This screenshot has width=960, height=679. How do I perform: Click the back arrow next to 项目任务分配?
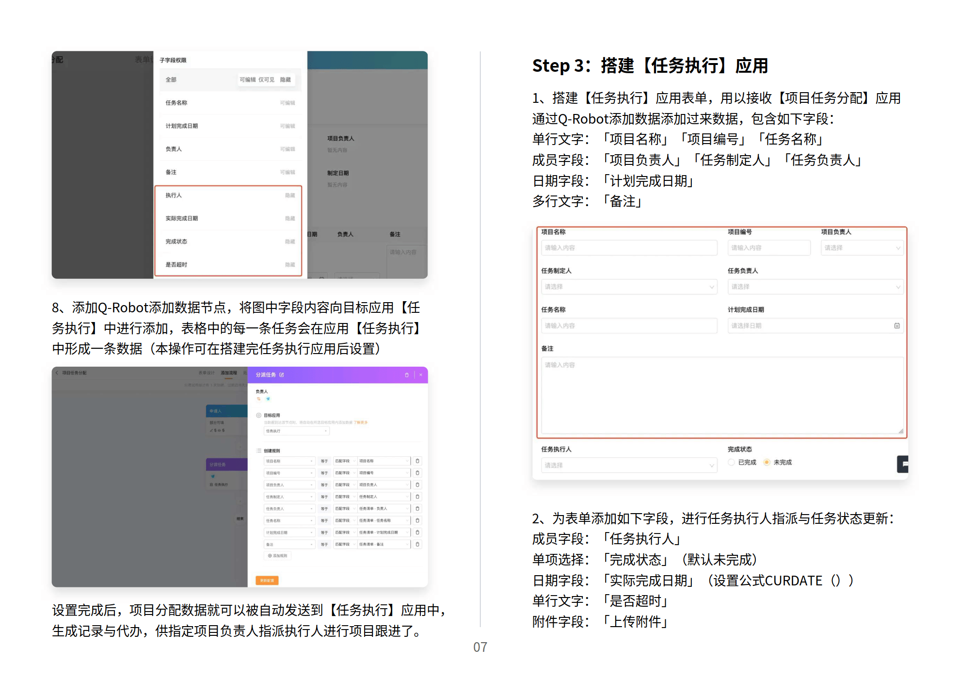point(57,373)
